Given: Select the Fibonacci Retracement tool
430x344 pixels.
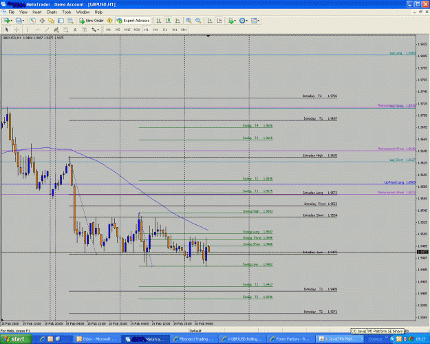Looking at the screenshot, I should (x=65, y=30).
